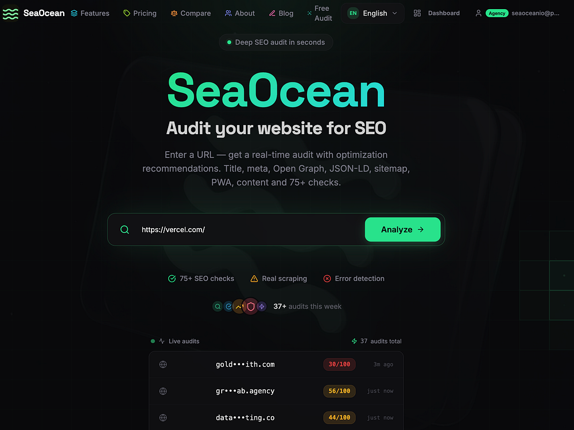This screenshot has width=574, height=430.
Task: Go to the Pricing page
Action: tap(140, 13)
